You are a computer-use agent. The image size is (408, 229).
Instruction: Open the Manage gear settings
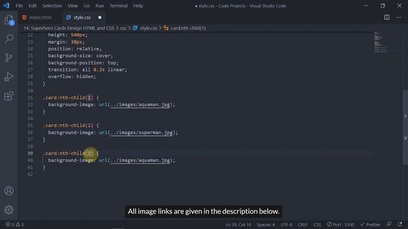pyautogui.click(x=9, y=209)
